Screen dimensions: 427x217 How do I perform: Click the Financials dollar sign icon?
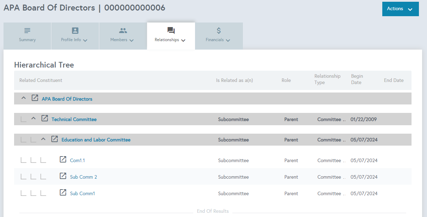219,31
